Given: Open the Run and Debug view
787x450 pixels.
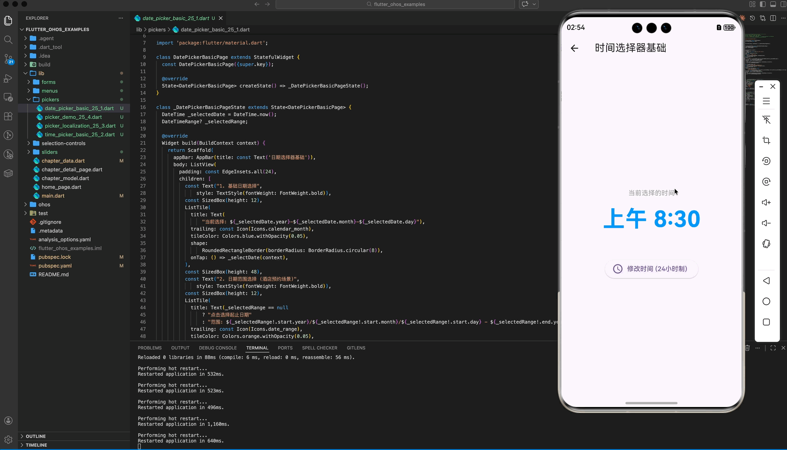Looking at the screenshot, I should pos(8,78).
